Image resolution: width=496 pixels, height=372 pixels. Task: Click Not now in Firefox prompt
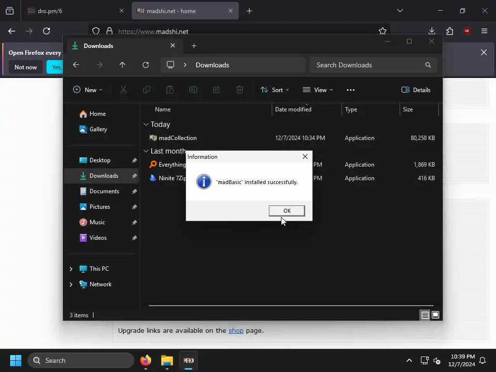click(26, 67)
